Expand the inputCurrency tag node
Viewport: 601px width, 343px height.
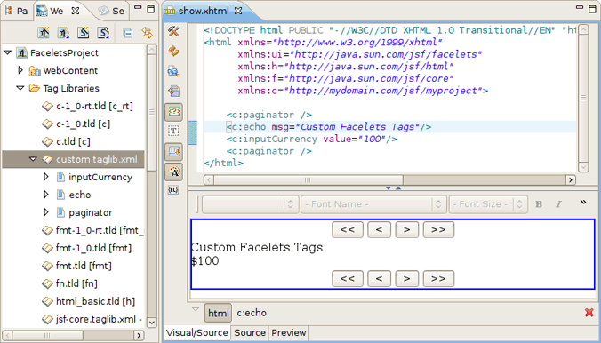(x=45, y=177)
